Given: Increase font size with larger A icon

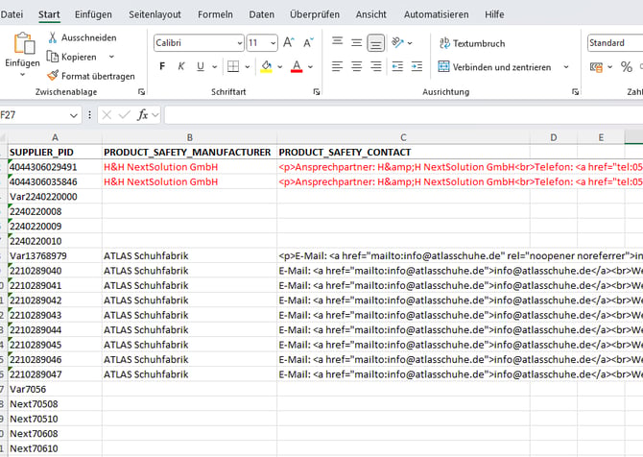Looking at the screenshot, I should [289, 43].
